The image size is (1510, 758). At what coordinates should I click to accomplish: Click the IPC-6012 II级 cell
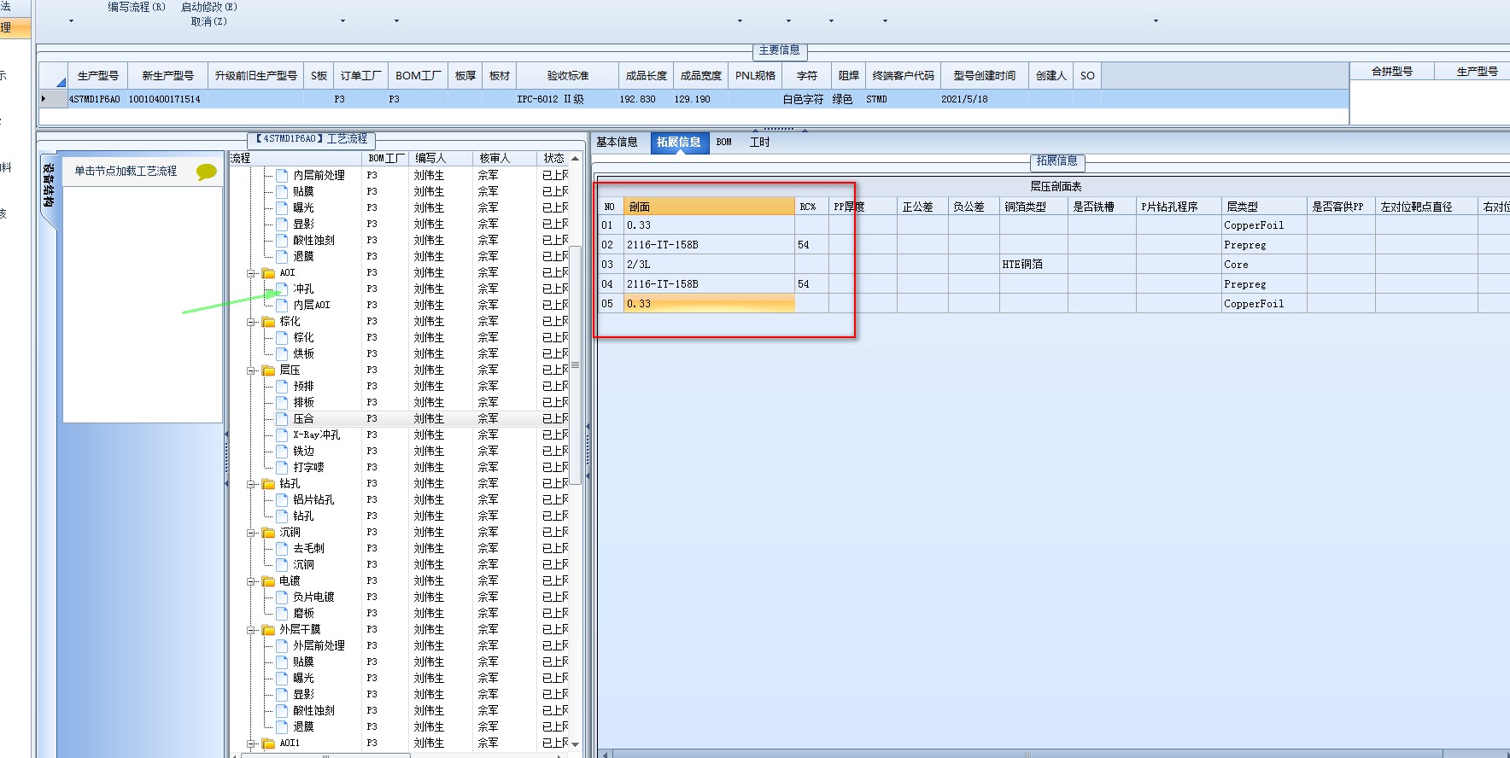566,99
